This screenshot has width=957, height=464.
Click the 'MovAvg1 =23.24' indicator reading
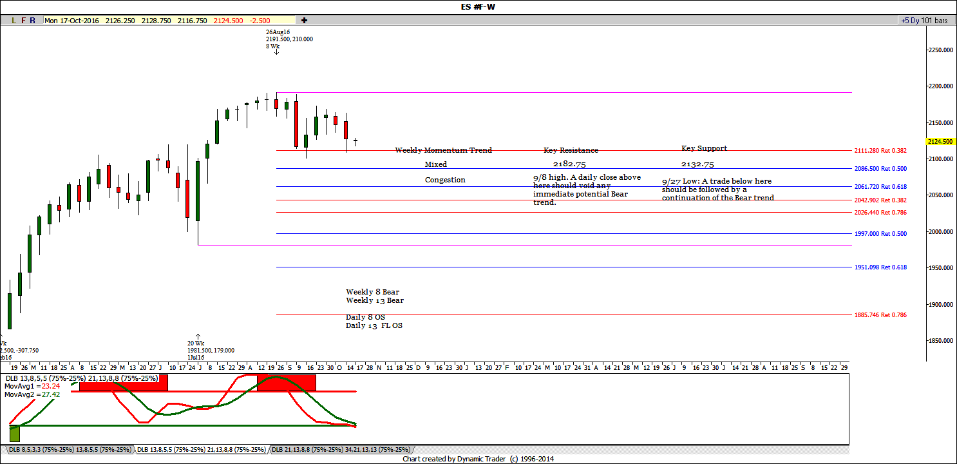click(x=32, y=386)
